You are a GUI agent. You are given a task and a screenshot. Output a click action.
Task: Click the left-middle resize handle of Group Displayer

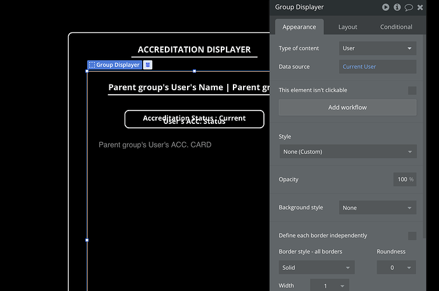click(87, 240)
